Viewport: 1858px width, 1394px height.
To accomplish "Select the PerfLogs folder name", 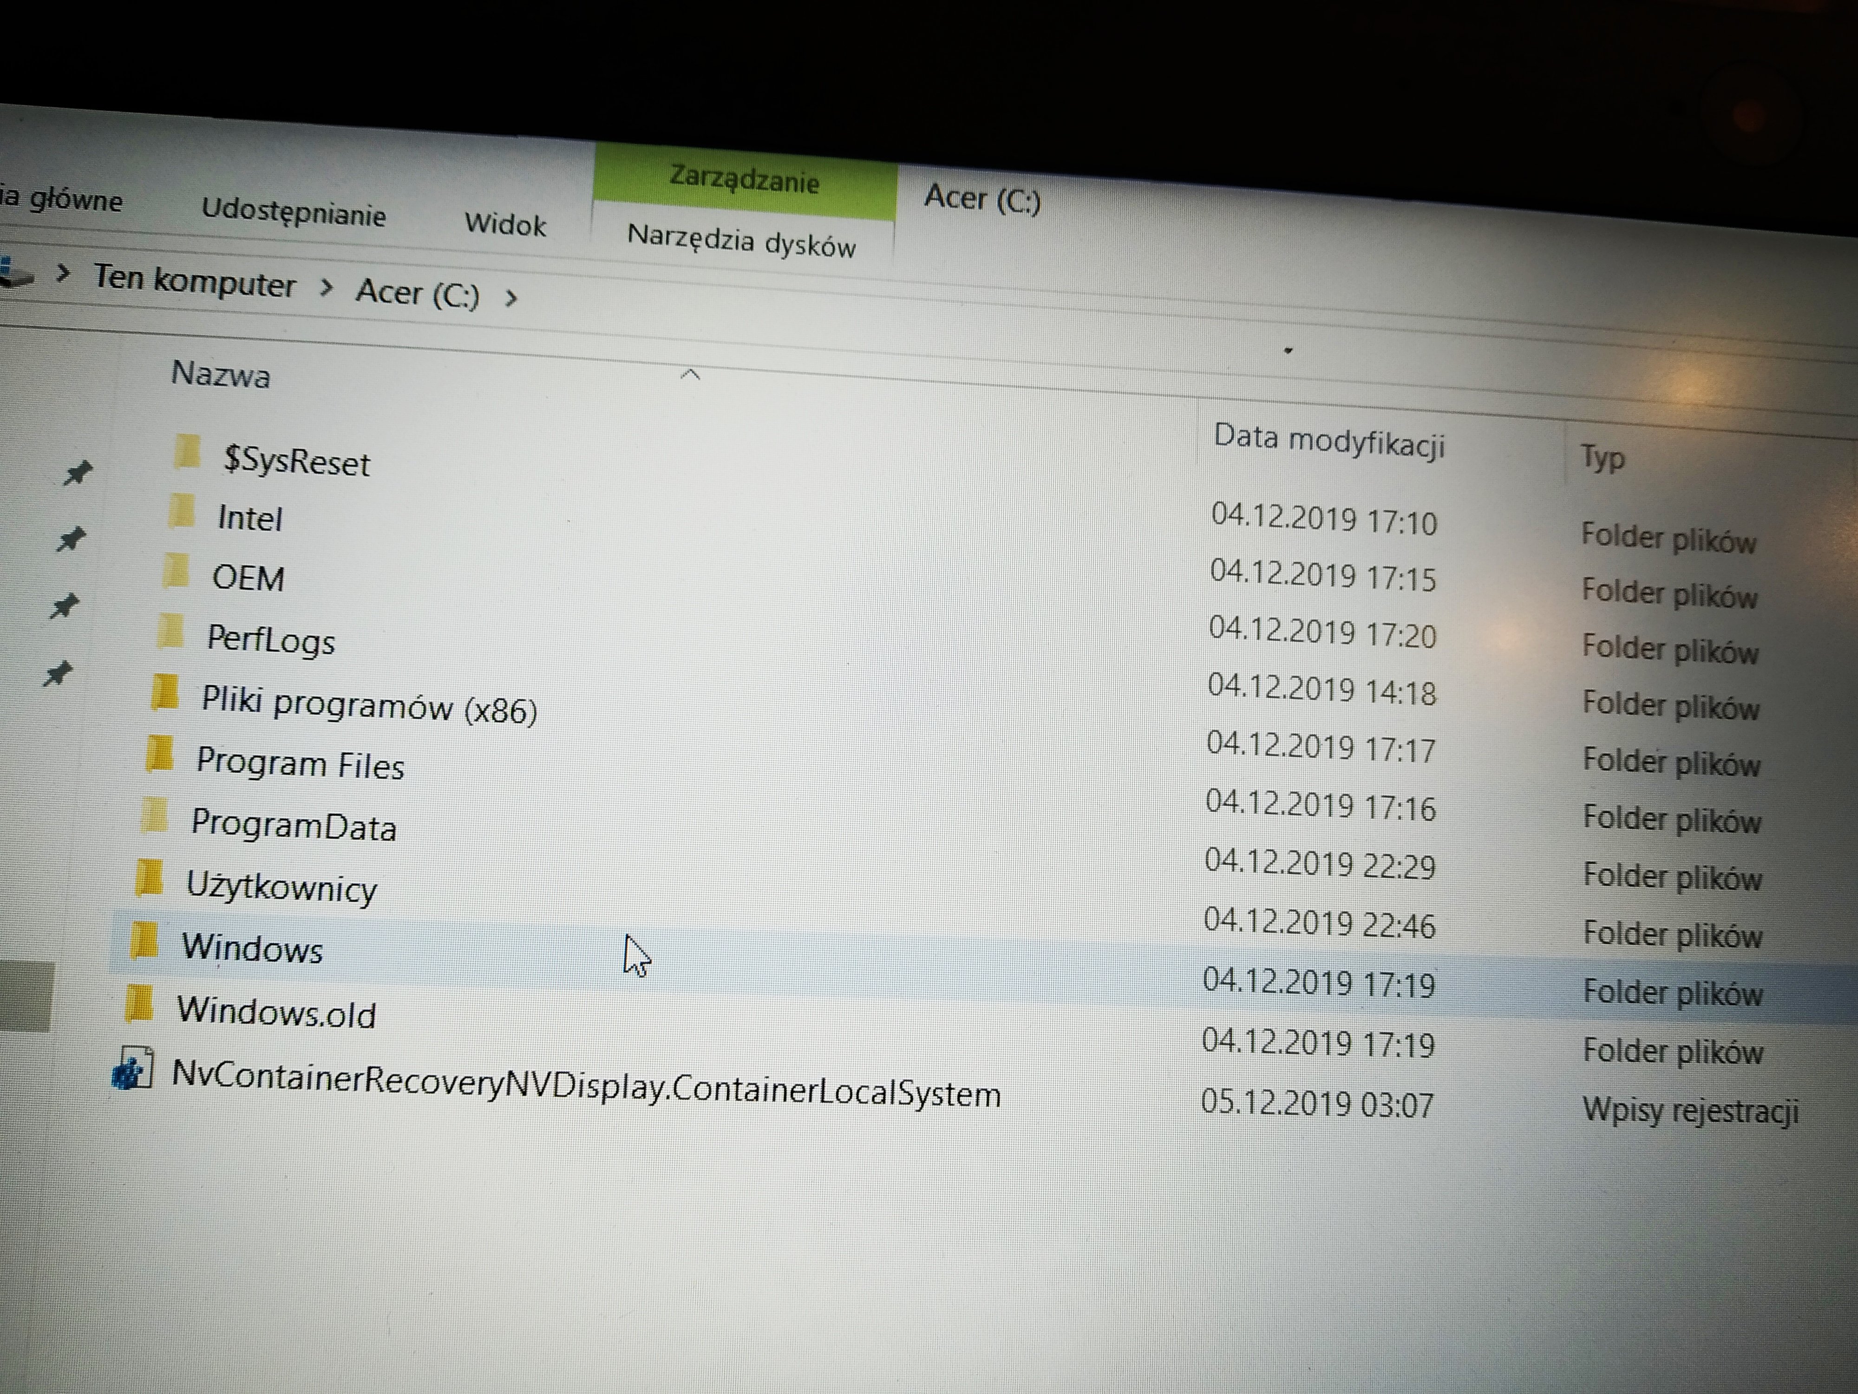I will (270, 640).
